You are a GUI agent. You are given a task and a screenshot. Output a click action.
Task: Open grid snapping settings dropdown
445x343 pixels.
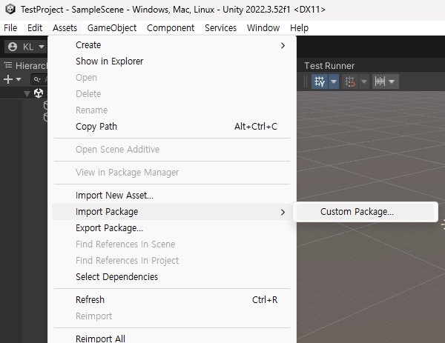(x=334, y=81)
